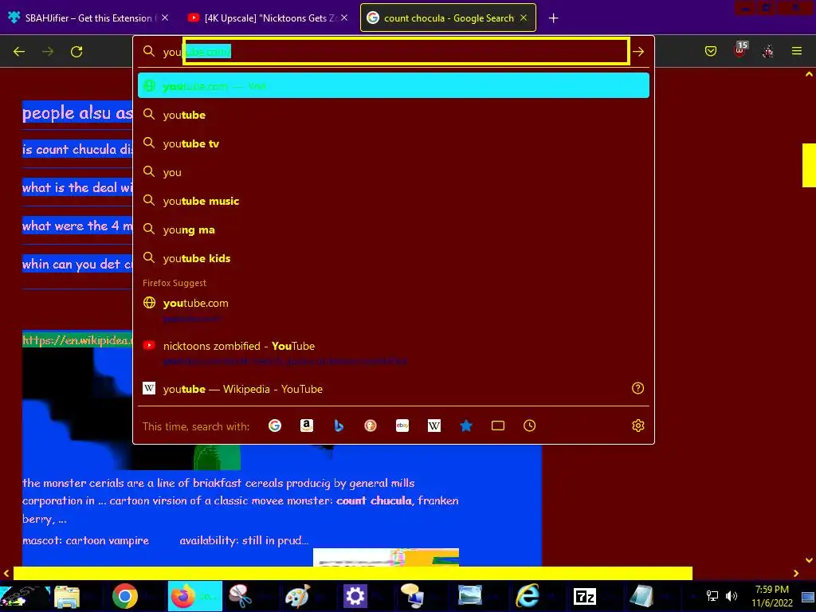Select the youtube kids suggestion
816x612 pixels.
coord(394,257)
